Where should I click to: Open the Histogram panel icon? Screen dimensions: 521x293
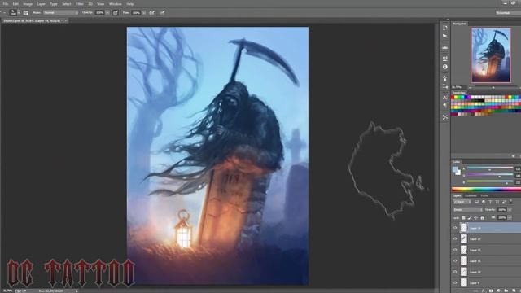[445, 48]
